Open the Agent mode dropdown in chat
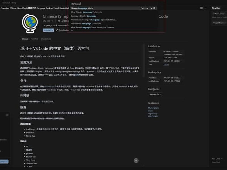Viewport: 227px width, 170px height. (219, 23)
